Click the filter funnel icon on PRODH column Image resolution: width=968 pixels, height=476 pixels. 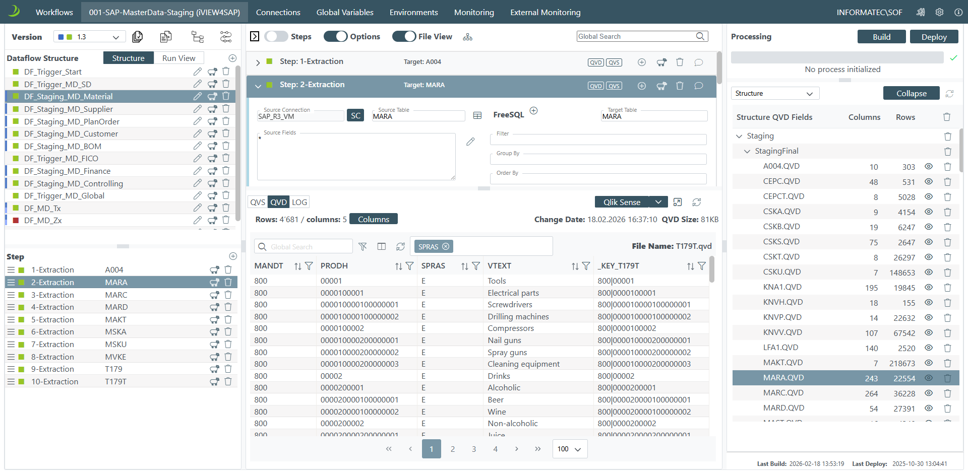(409, 266)
